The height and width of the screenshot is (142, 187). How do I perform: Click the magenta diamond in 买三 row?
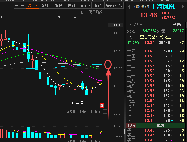[172, 140]
